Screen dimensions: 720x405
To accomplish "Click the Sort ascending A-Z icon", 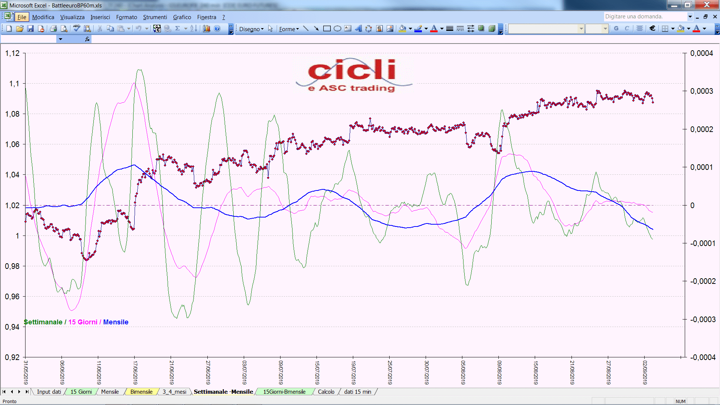I will click(193, 28).
